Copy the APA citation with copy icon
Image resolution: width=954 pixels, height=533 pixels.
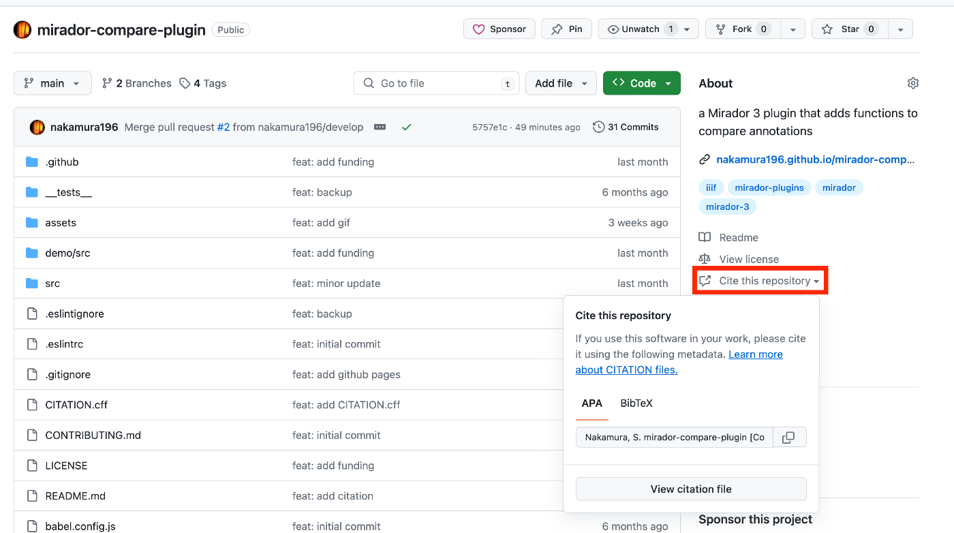click(x=789, y=438)
